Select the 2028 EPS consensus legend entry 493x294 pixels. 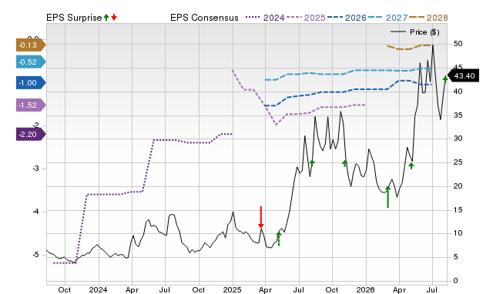coord(428,18)
